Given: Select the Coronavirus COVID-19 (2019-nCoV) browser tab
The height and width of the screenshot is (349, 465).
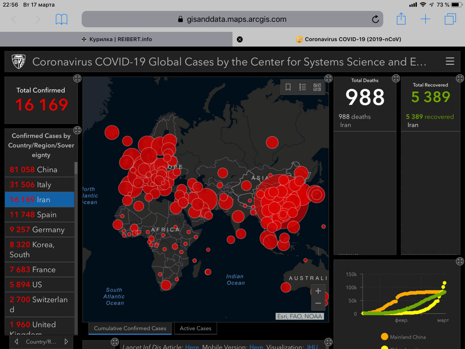Looking at the screenshot, I should [349, 39].
